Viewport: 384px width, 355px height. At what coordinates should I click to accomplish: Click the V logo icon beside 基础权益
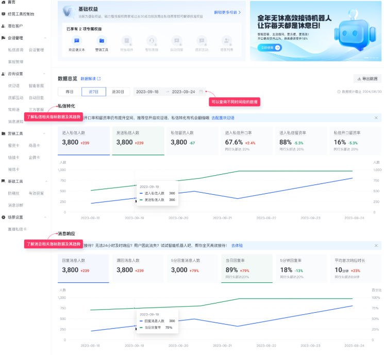coord(69,11)
